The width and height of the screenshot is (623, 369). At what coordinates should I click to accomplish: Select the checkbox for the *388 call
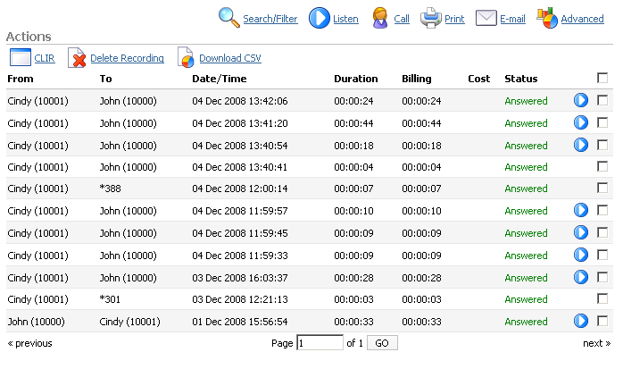click(602, 189)
